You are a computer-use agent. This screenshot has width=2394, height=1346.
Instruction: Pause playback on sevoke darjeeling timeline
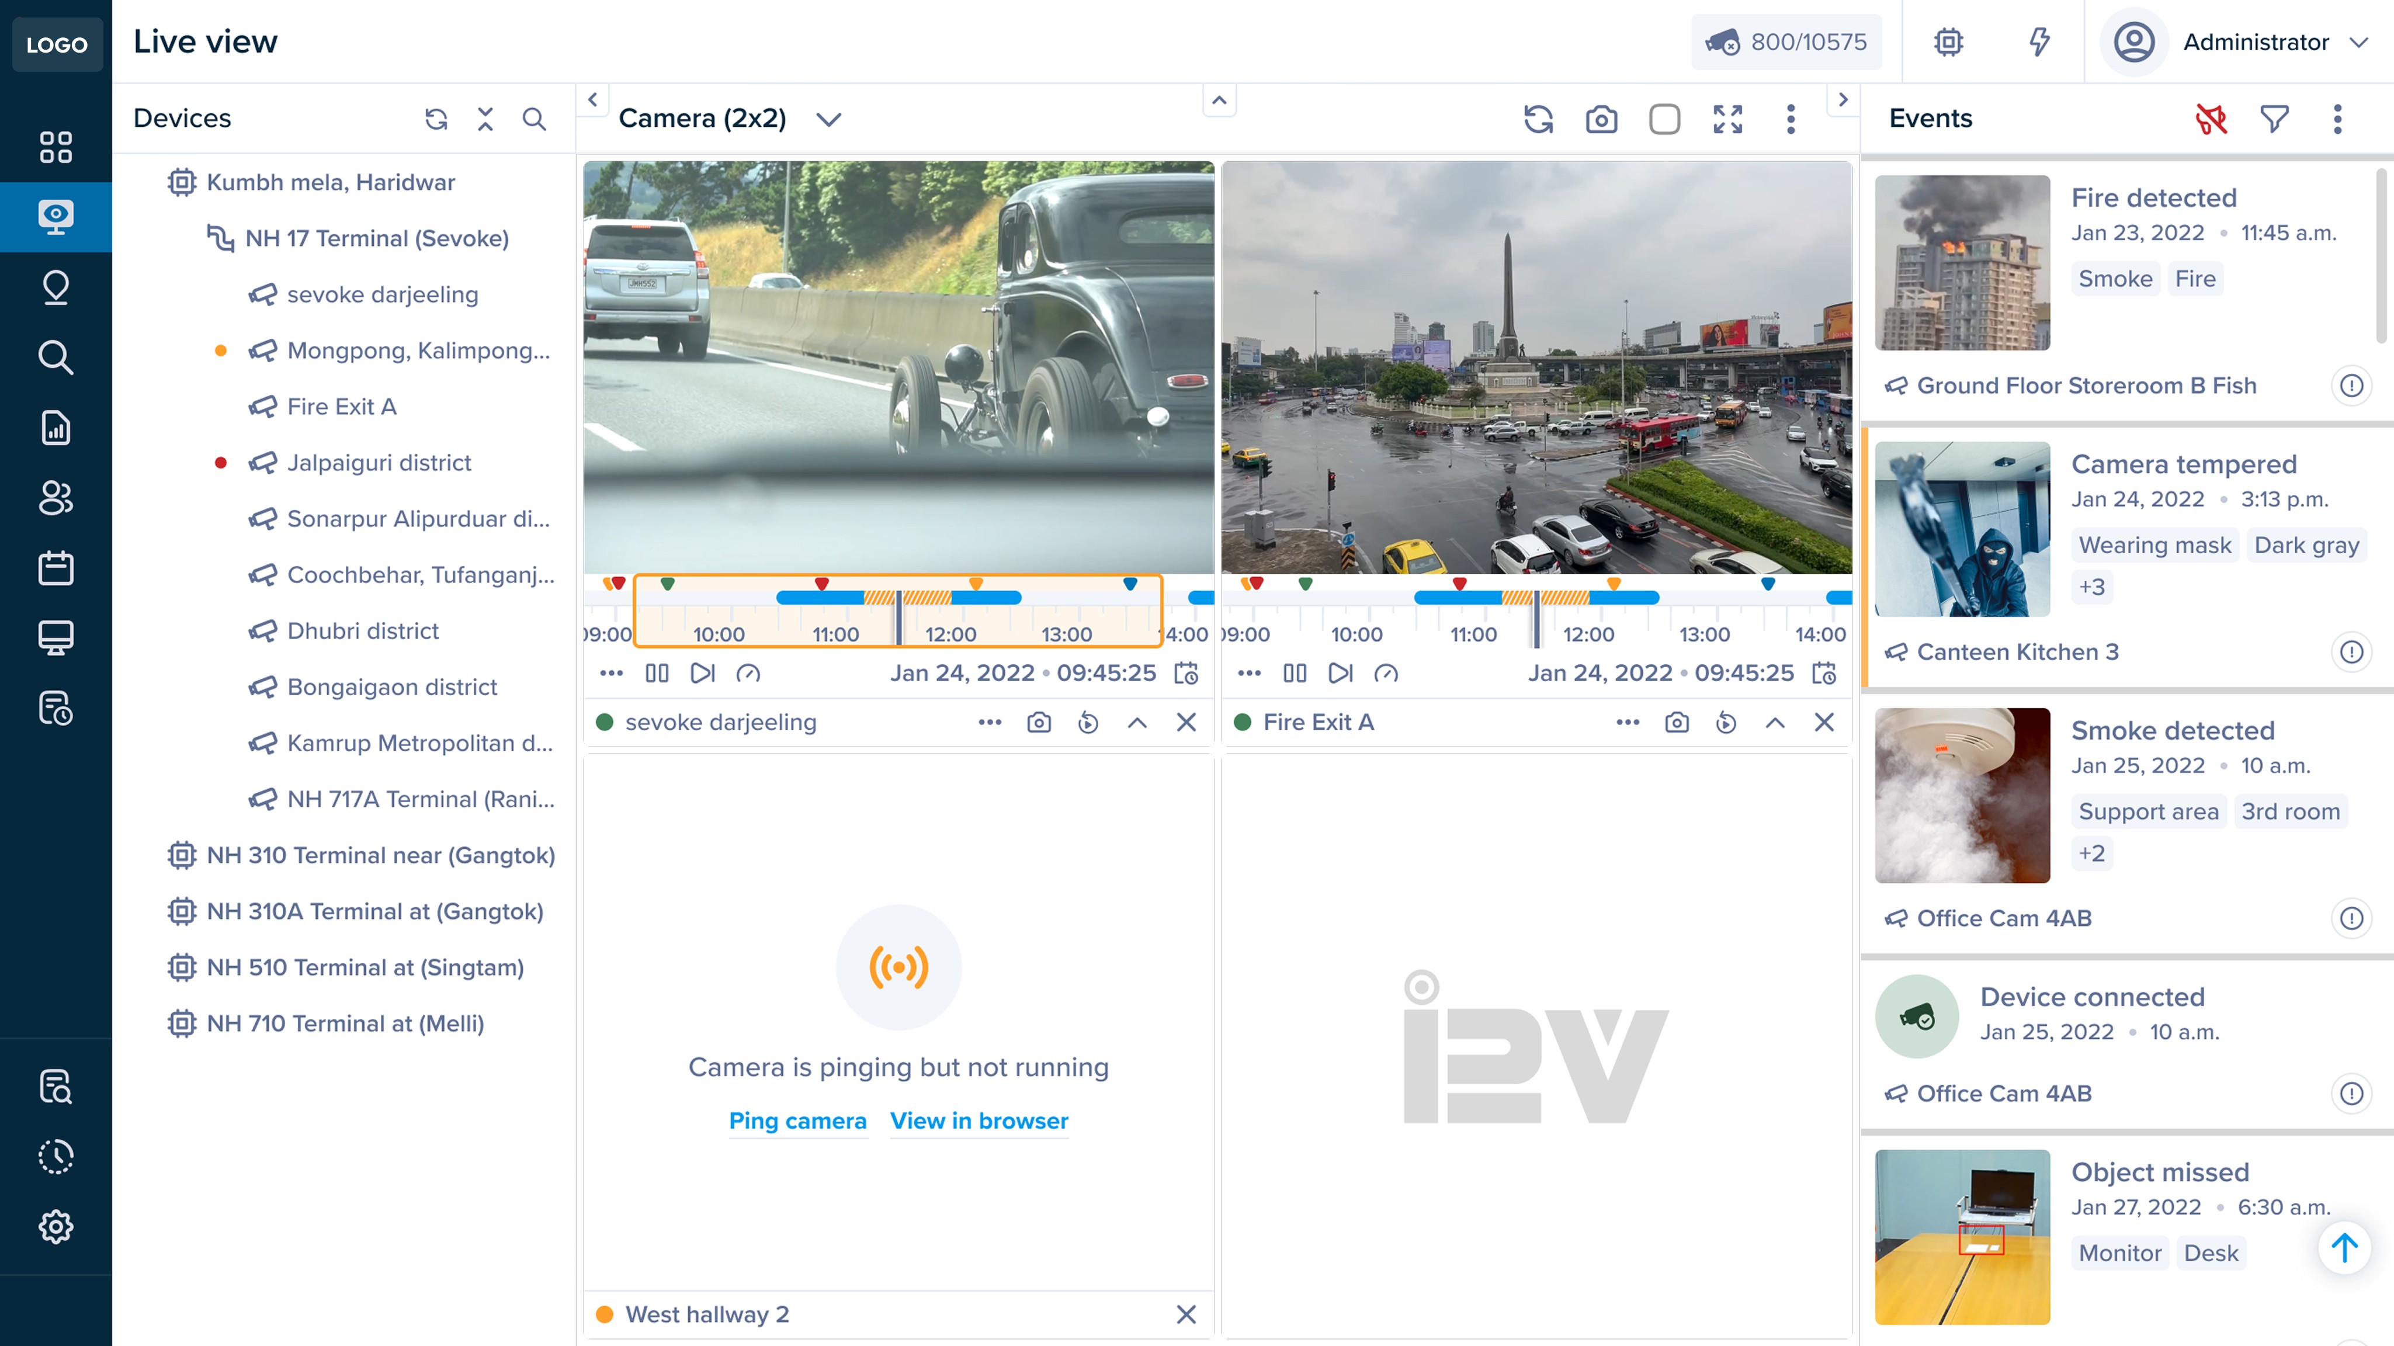click(x=656, y=673)
